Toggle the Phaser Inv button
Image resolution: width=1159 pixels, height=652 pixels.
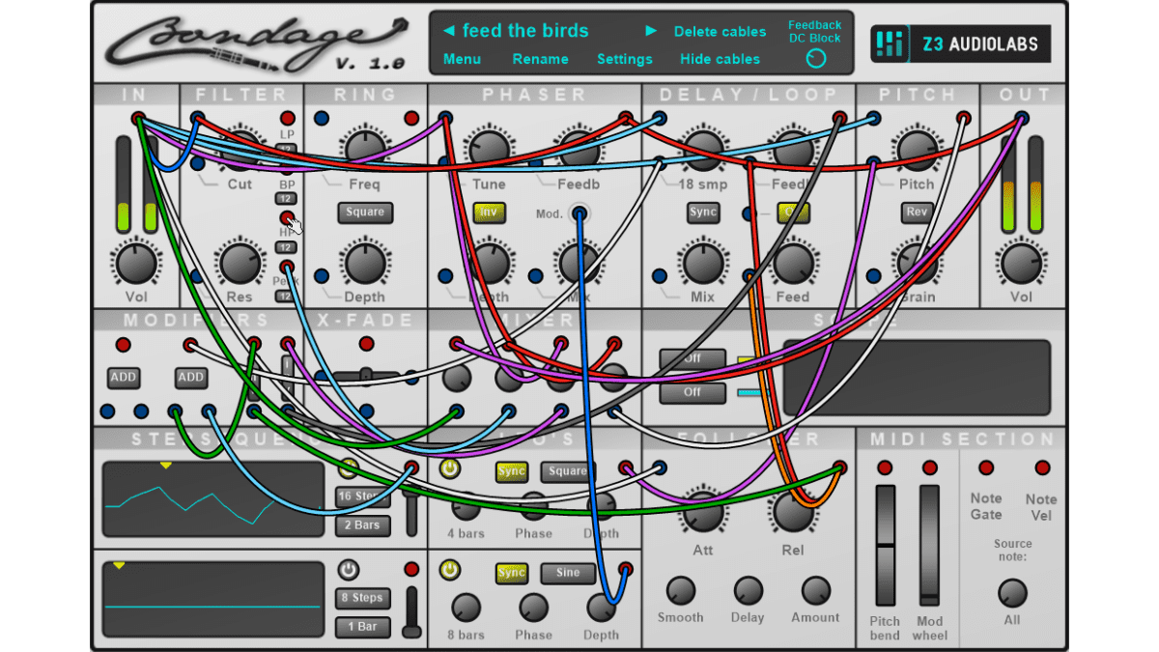(x=489, y=212)
